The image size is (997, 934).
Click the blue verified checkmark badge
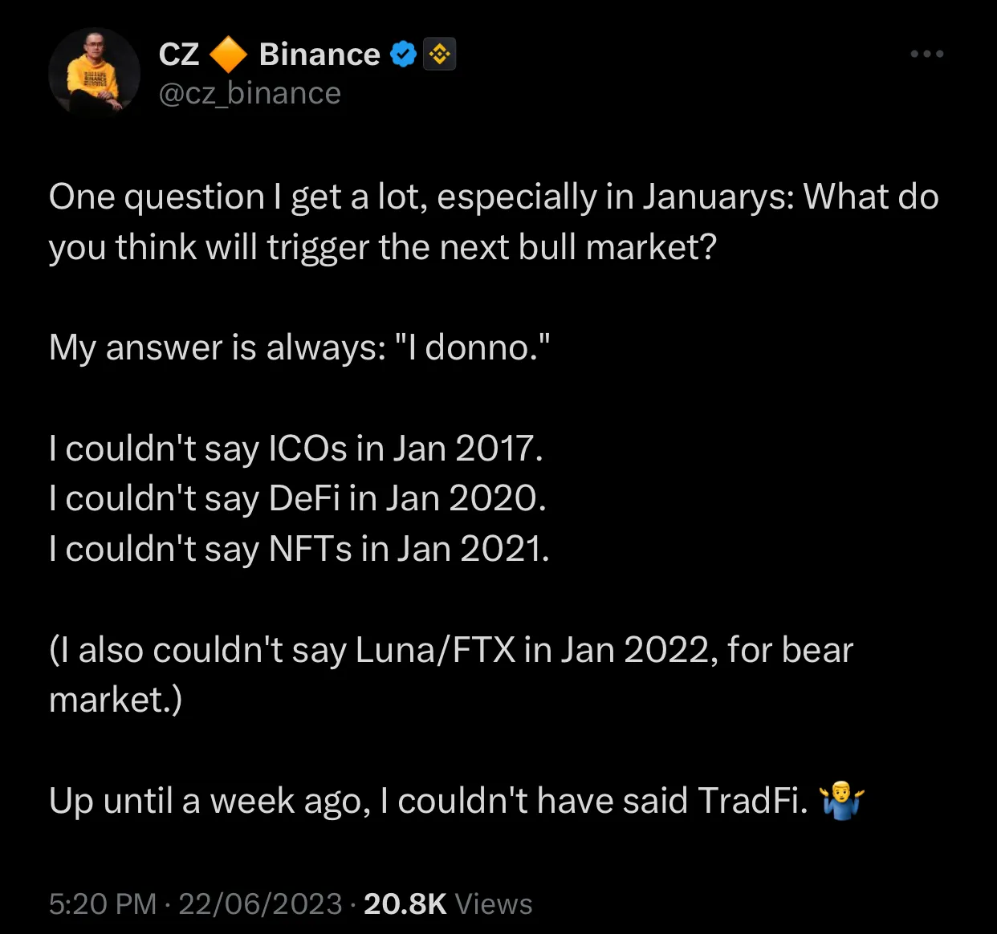[x=403, y=54]
